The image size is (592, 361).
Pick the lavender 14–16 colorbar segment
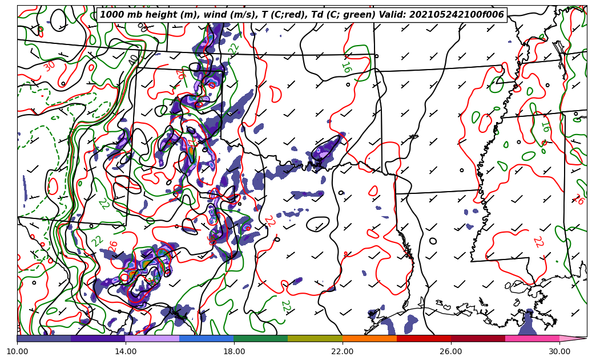(152, 338)
